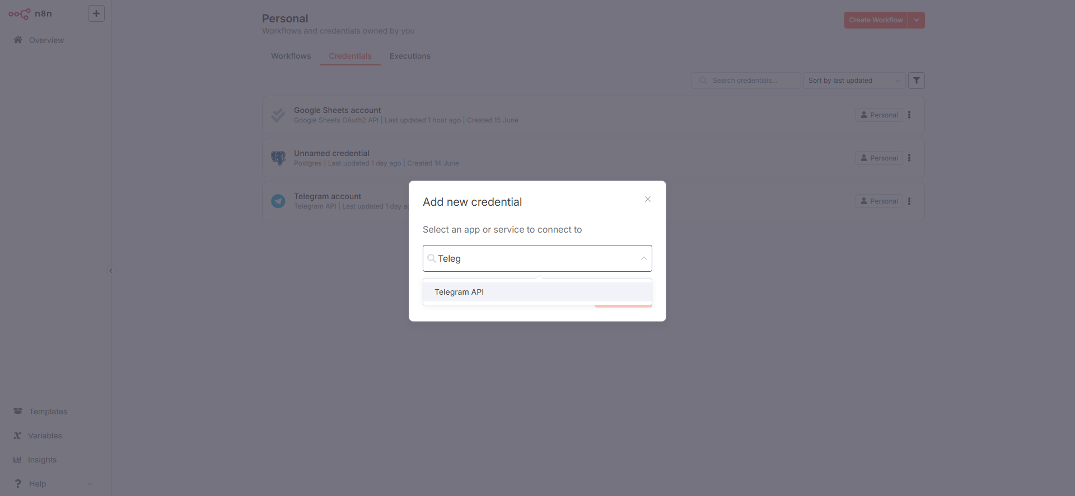Open Variables from the sidebar
Viewport: 1075px width, 496px height.
point(45,436)
